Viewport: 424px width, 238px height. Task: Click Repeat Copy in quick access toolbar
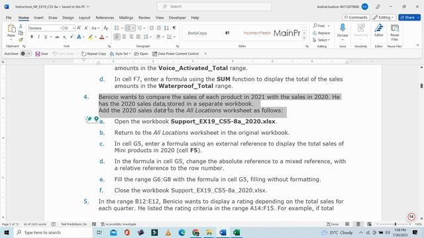(x=93, y=54)
